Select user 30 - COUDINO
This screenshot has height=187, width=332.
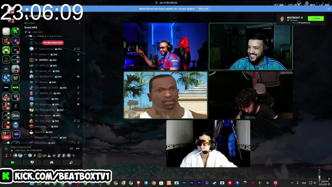[54, 99]
